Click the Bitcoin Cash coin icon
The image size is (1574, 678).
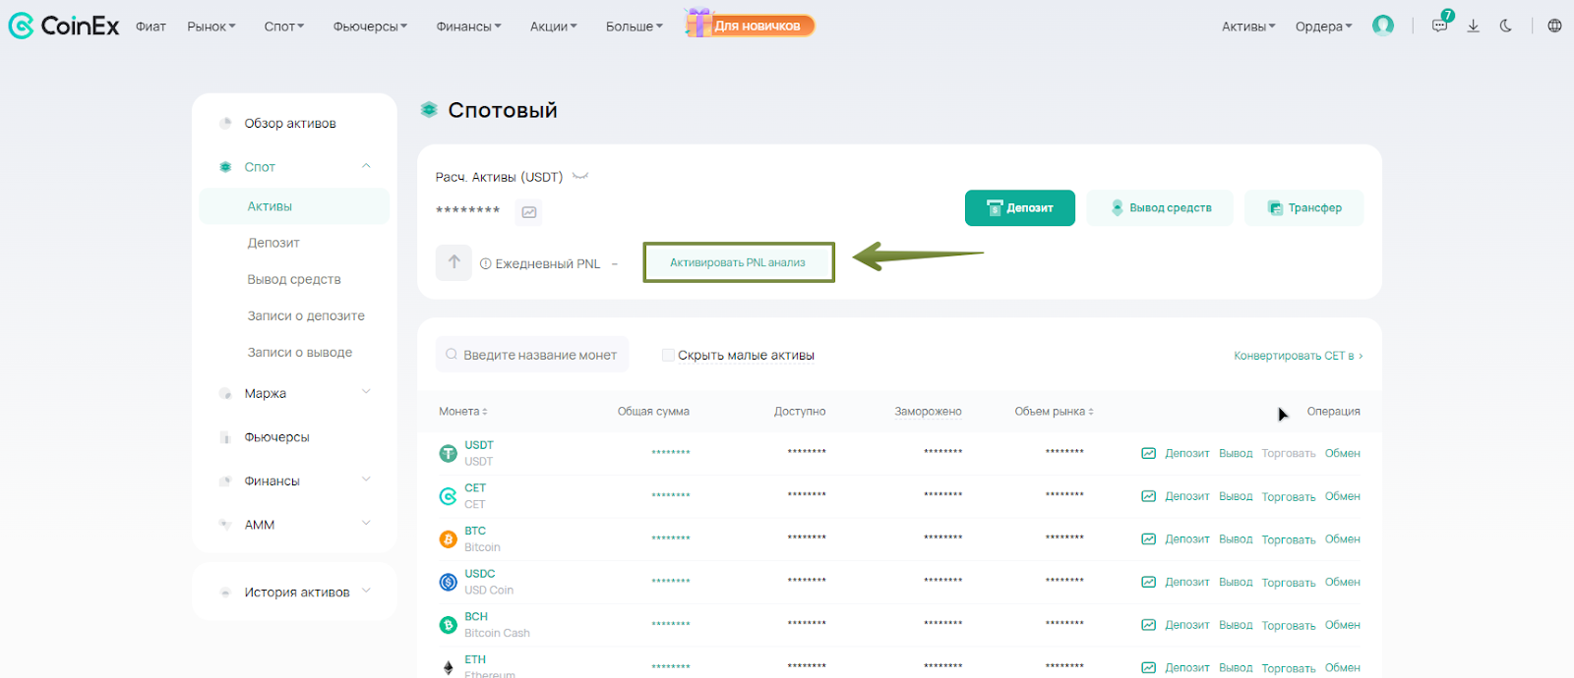[449, 625]
